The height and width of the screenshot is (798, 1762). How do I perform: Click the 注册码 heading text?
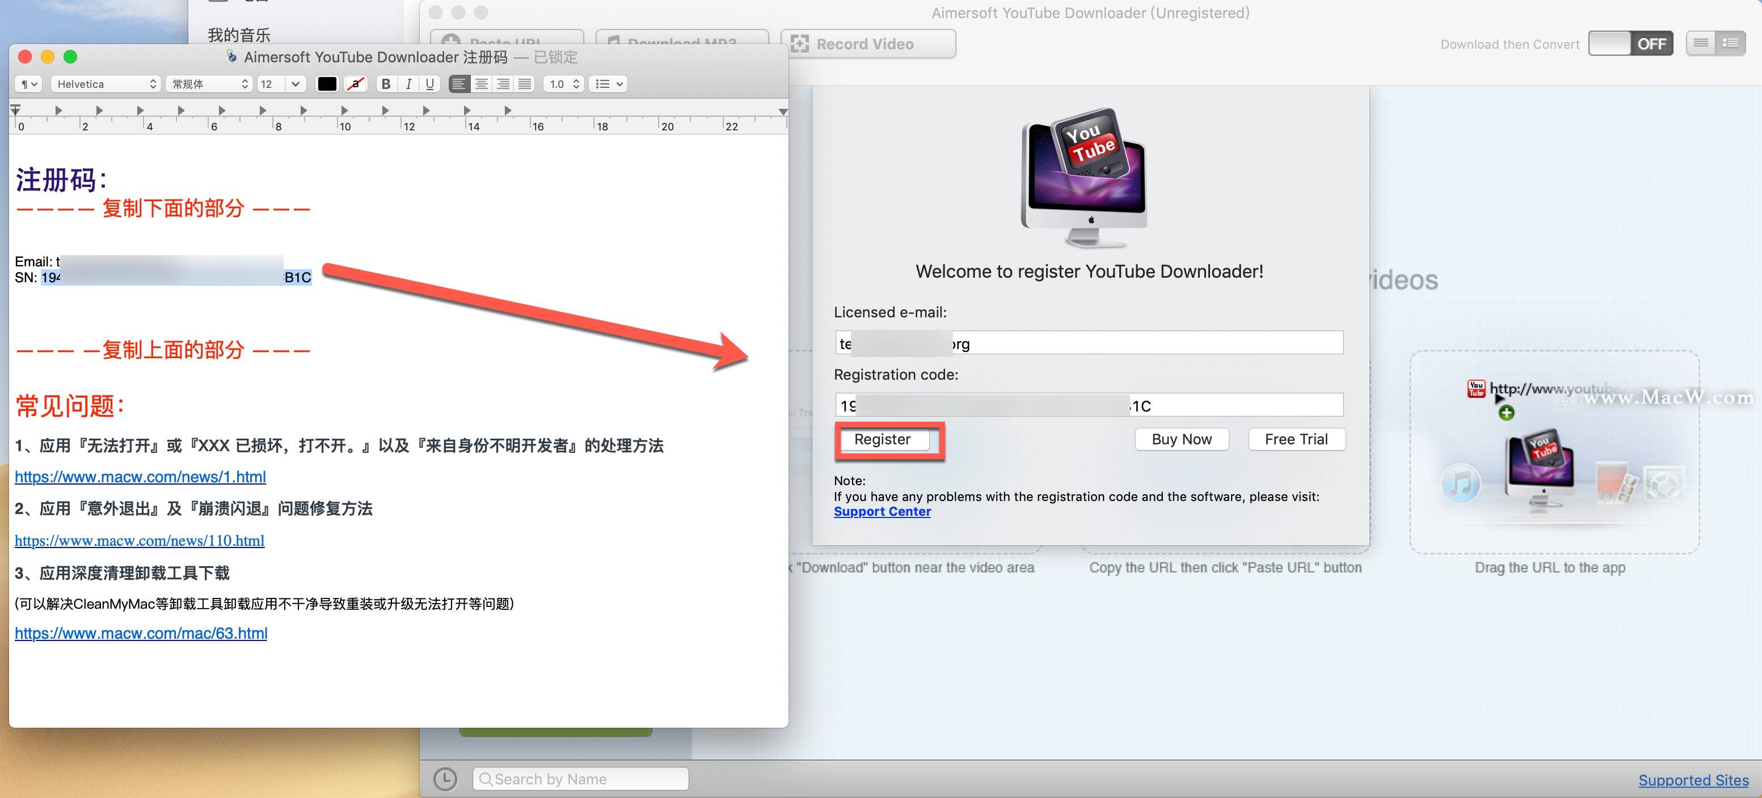62,180
